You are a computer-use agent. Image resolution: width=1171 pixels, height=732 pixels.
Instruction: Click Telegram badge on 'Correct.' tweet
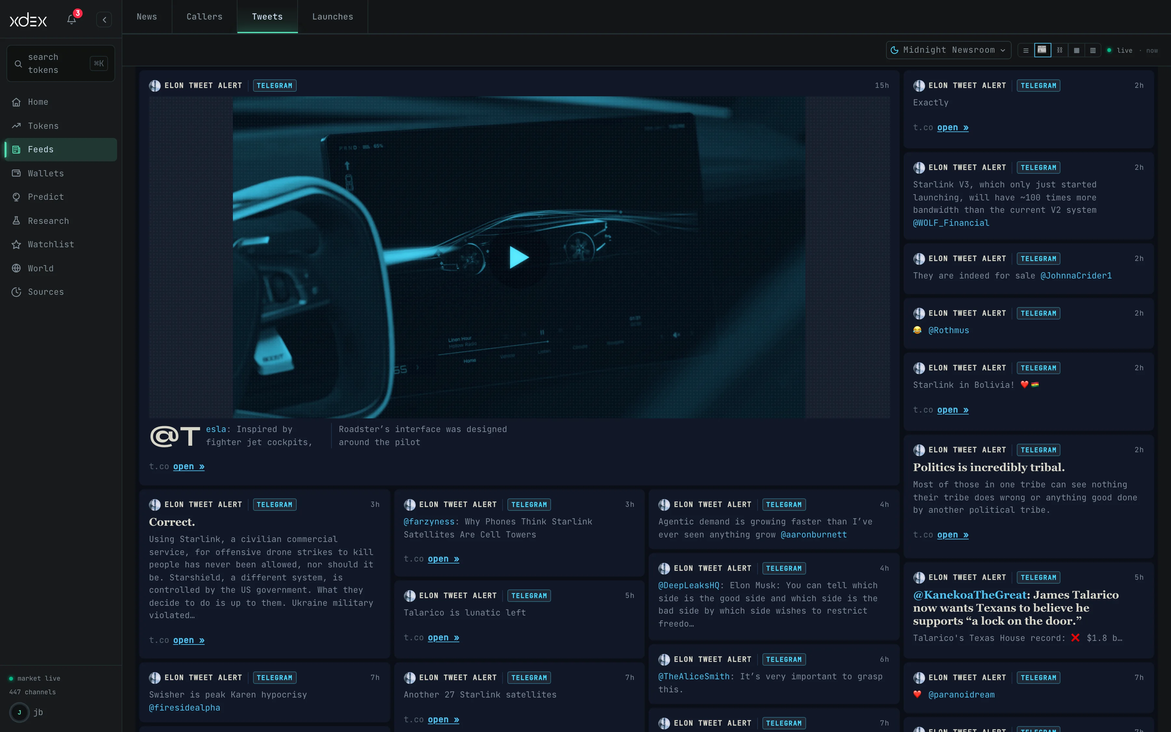click(274, 505)
